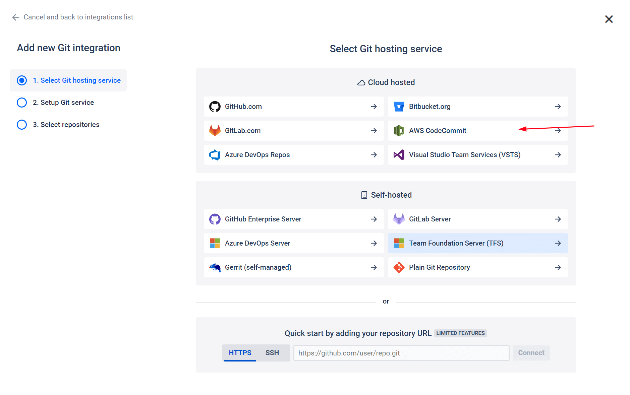Choose GitHub.com hosting service
Image resolution: width=630 pixels, height=395 pixels.
coord(294,107)
